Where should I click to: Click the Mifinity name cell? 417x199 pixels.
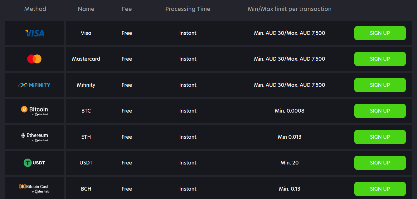(86, 85)
